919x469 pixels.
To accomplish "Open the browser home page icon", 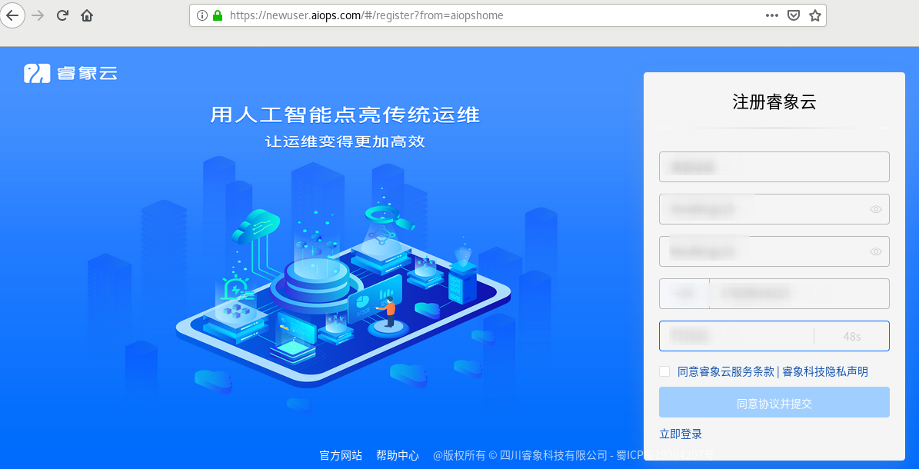I will (x=87, y=15).
